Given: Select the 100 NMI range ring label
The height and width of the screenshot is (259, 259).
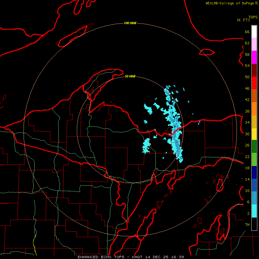Looking at the screenshot, I should pos(130,23).
